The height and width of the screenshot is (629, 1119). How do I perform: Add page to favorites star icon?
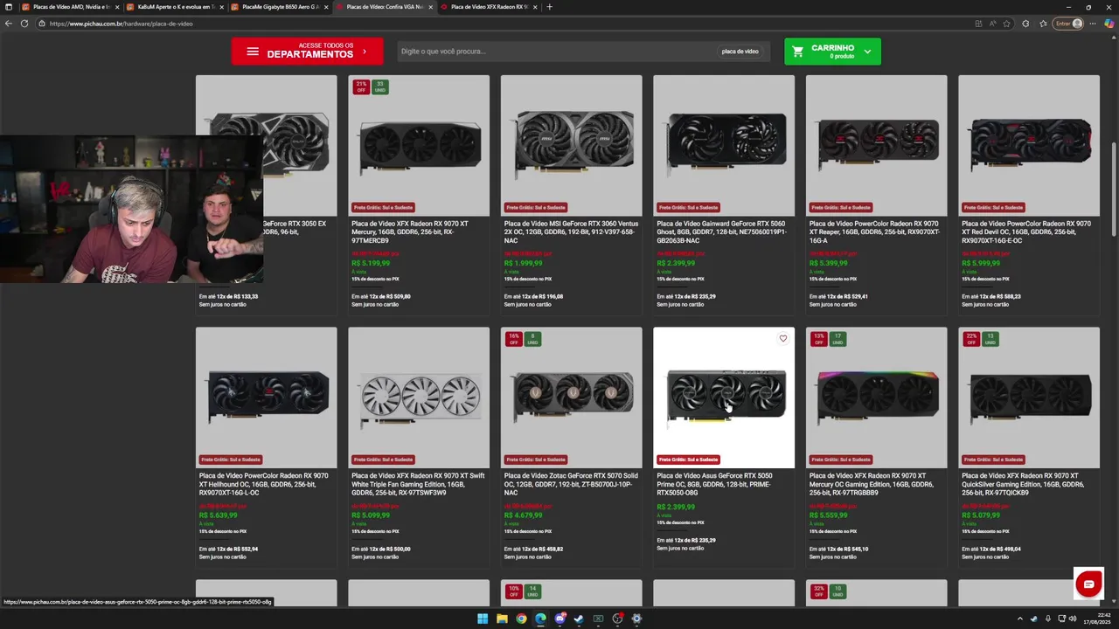(1006, 24)
